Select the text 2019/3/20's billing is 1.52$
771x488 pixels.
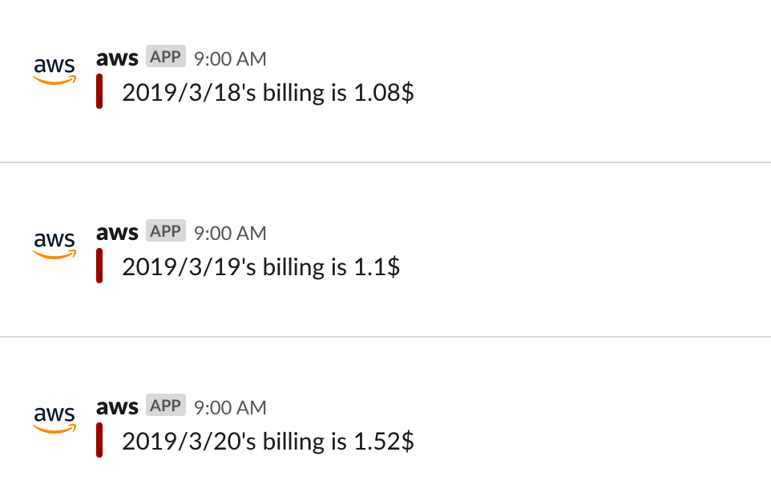pos(268,441)
